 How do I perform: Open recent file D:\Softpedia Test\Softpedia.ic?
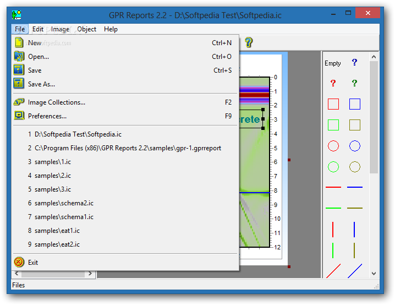pos(125,134)
